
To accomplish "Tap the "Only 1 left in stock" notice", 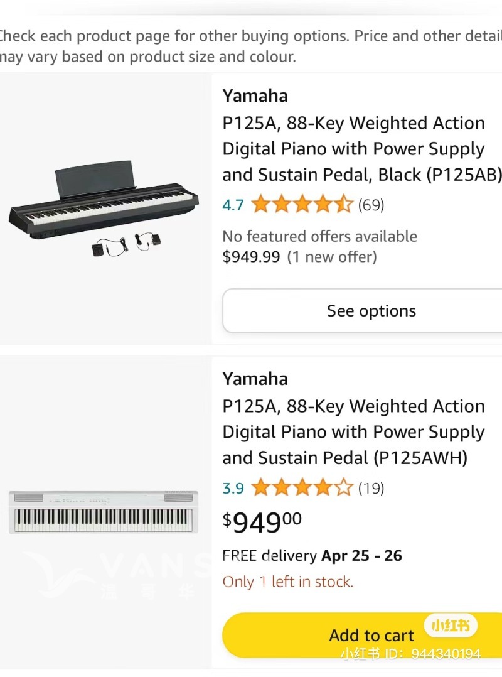I will [288, 582].
